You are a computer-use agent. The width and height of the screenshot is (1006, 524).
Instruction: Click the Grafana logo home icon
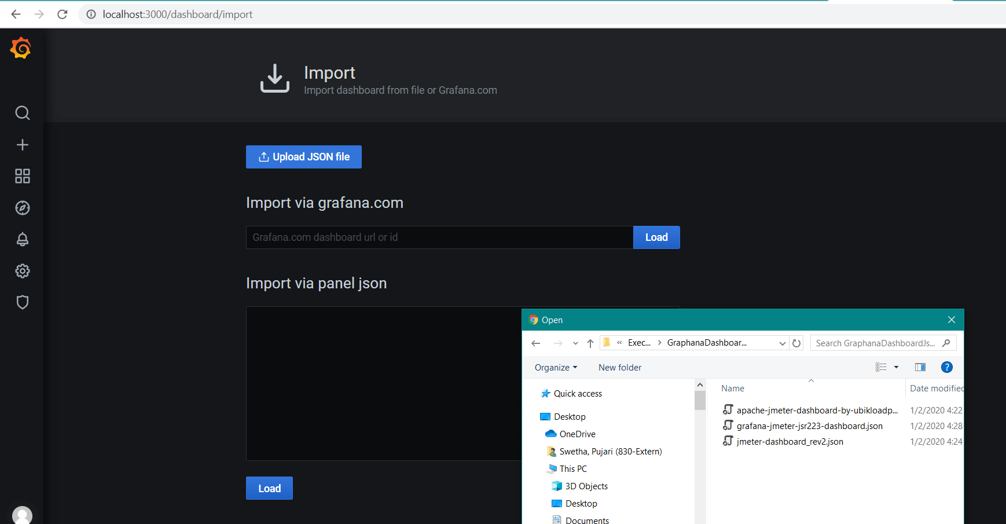[21, 48]
